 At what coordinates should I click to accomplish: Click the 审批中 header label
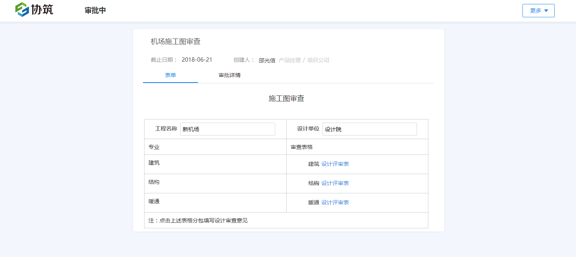(94, 11)
